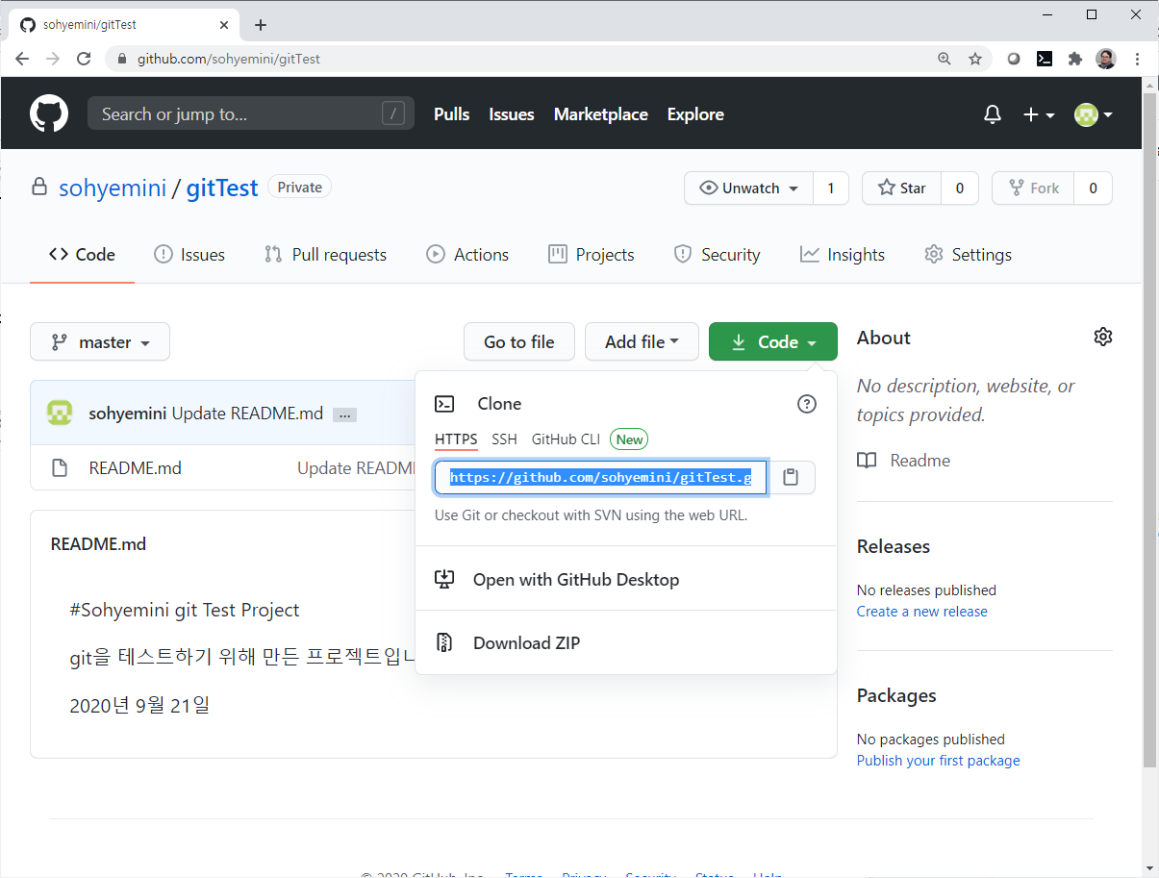Open the sohyemini owner link

(x=113, y=188)
